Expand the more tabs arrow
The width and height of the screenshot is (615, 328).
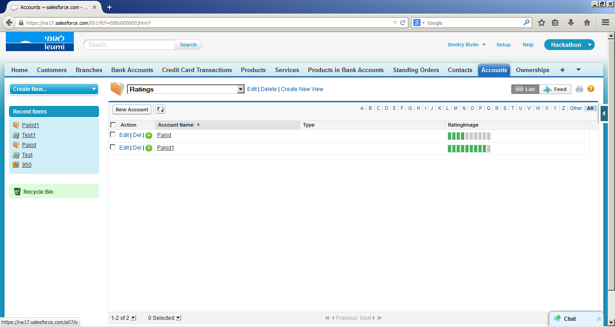[579, 70]
